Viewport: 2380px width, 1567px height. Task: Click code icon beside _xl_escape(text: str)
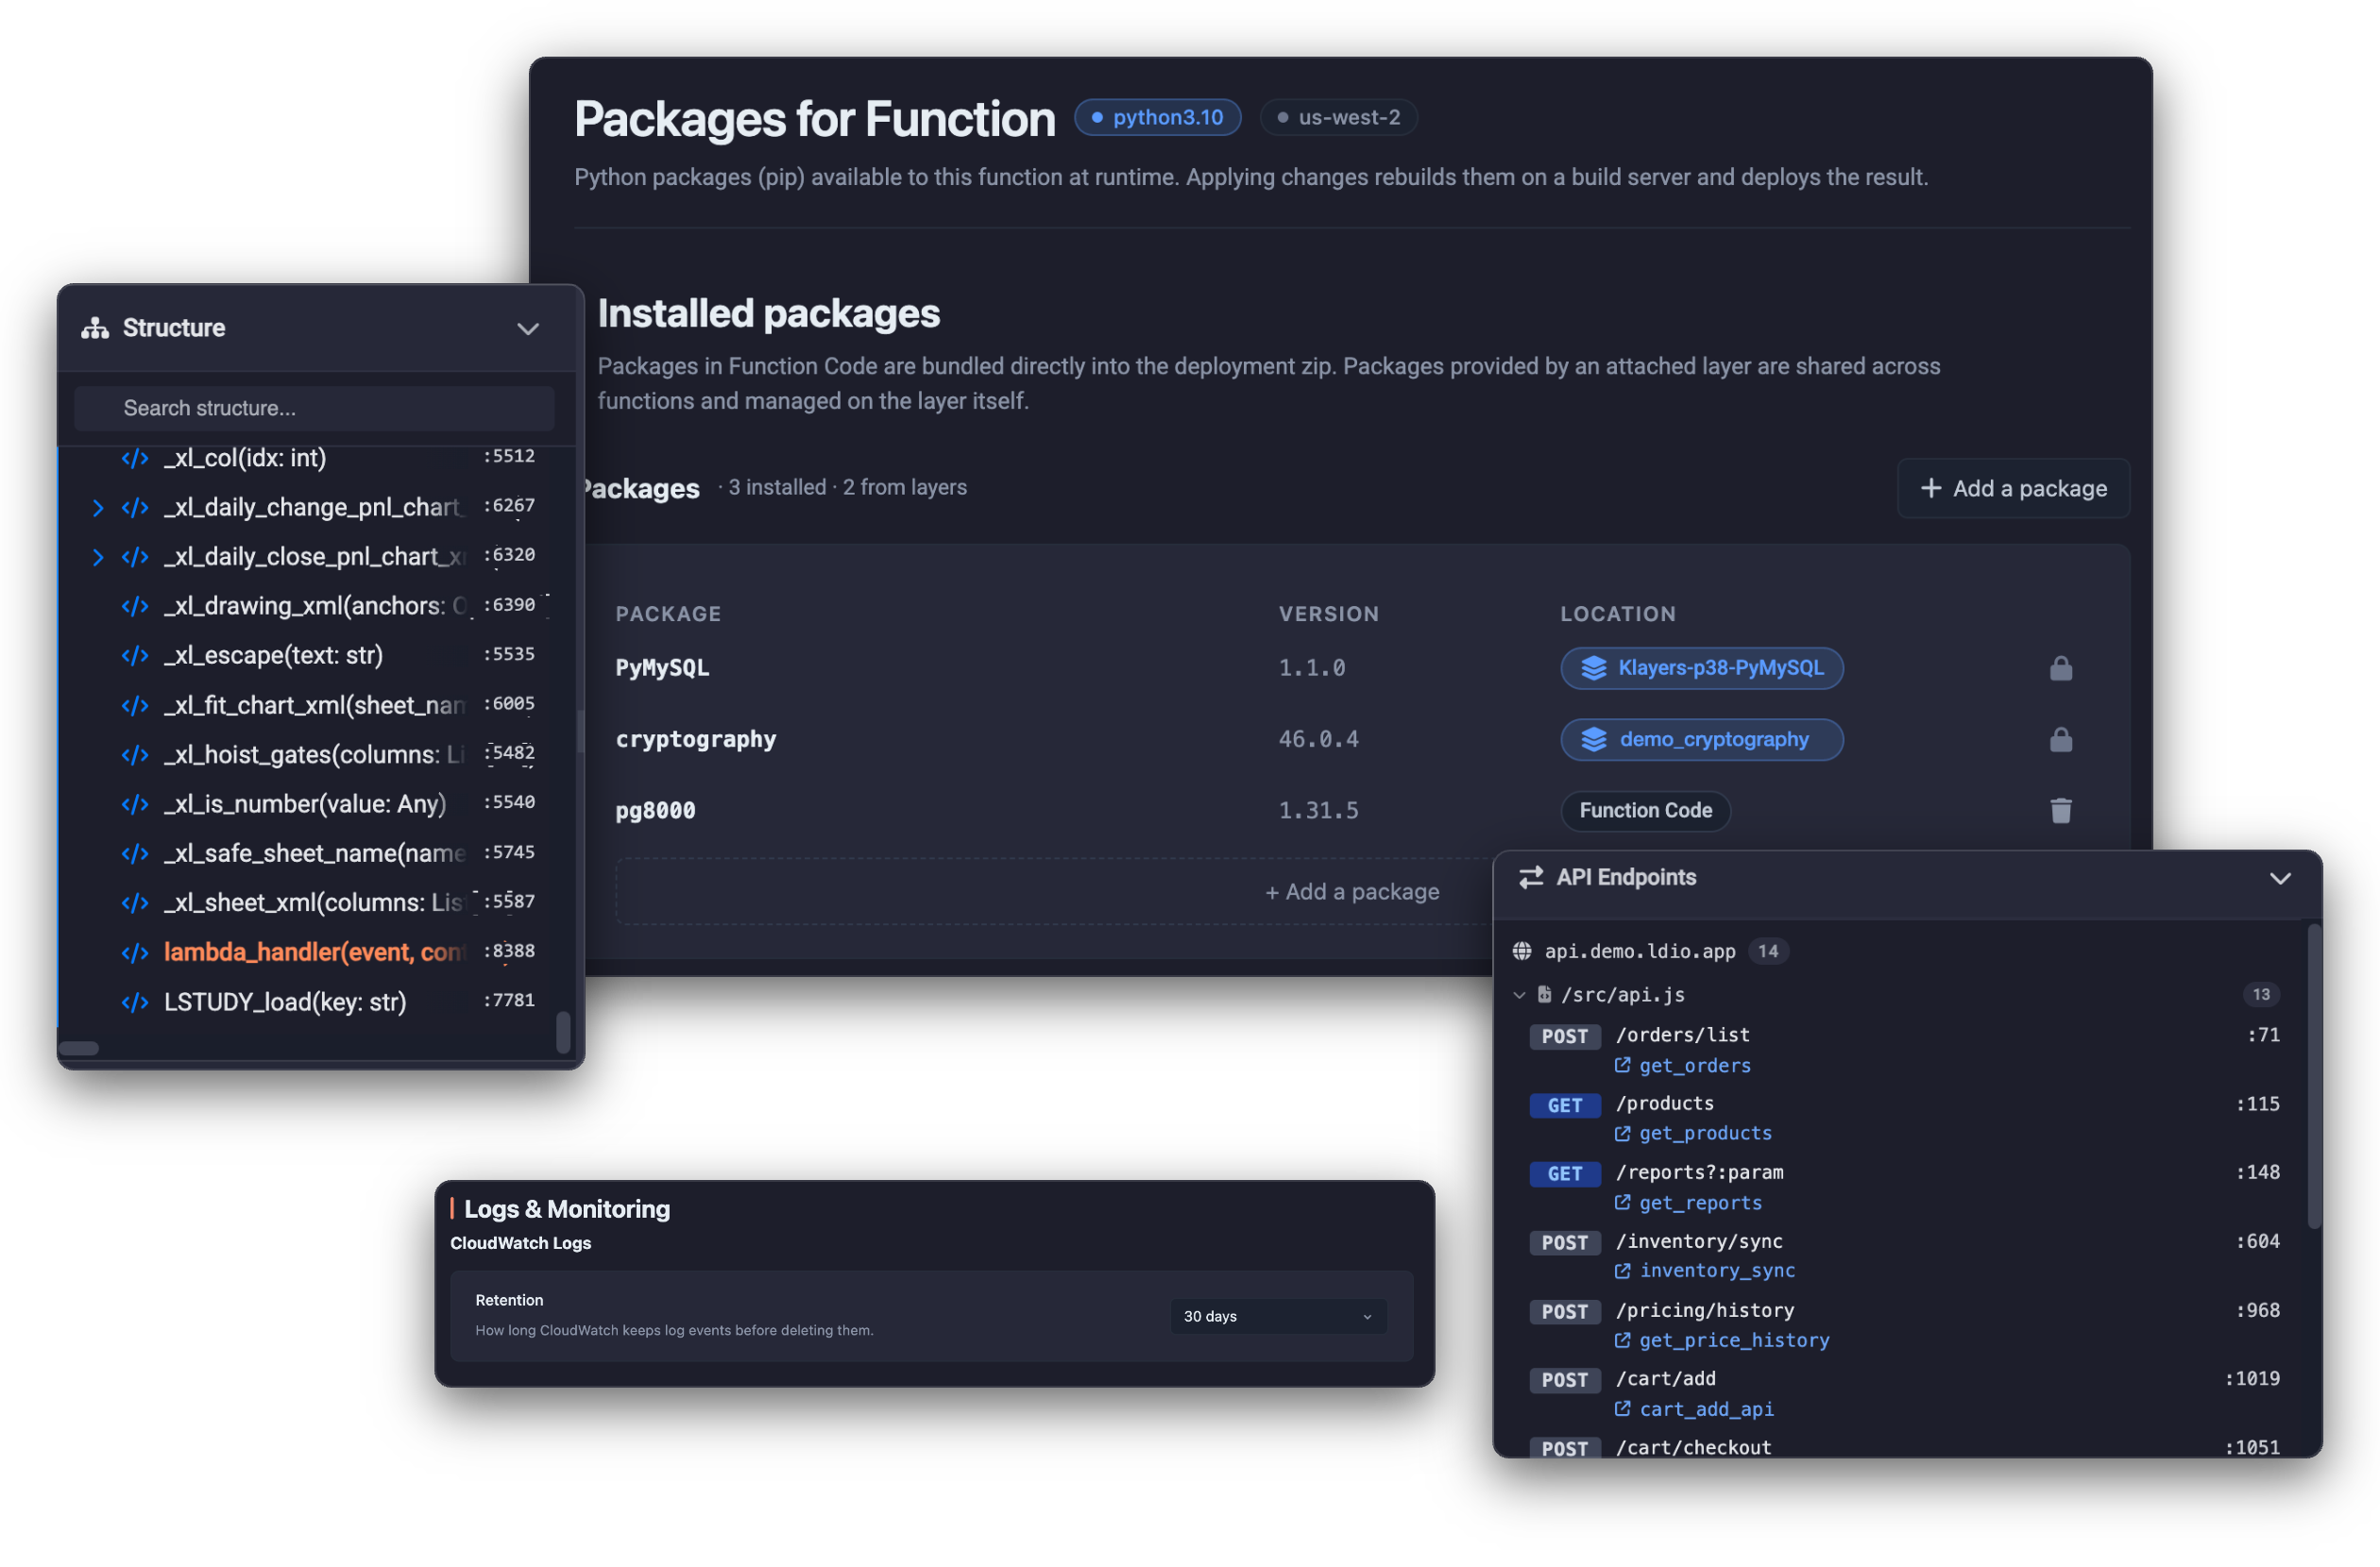click(x=135, y=655)
